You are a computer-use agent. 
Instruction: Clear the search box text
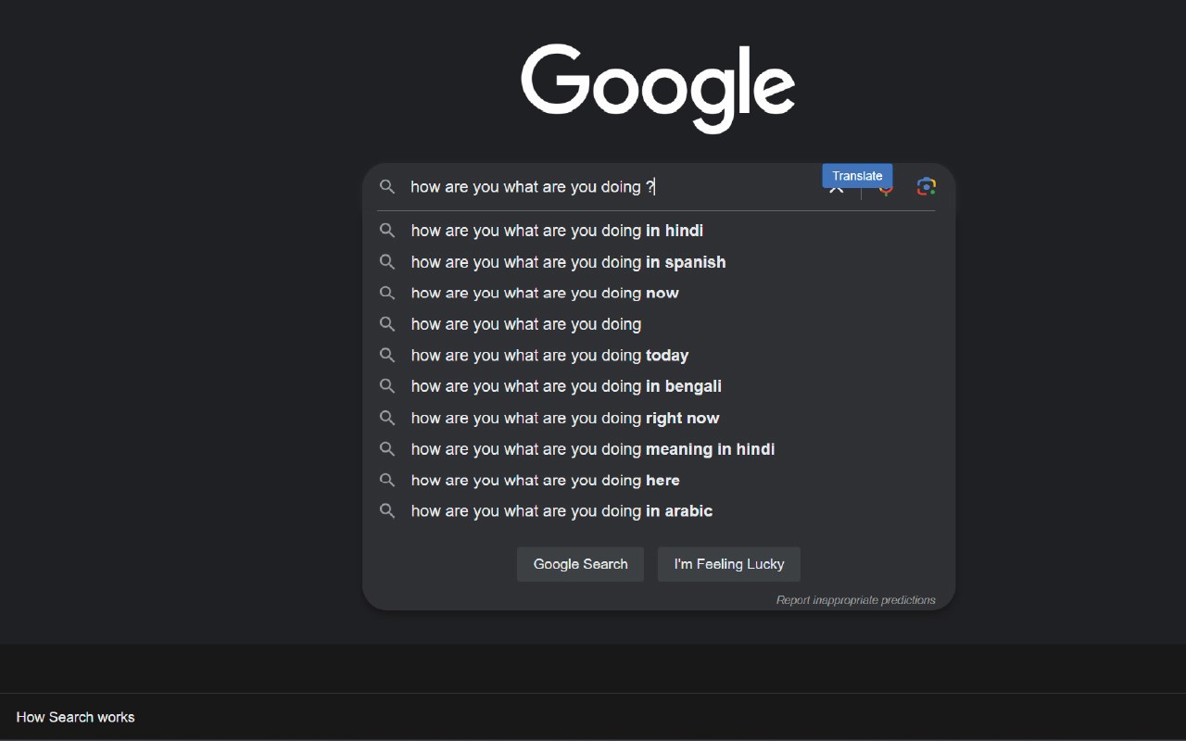(x=836, y=191)
